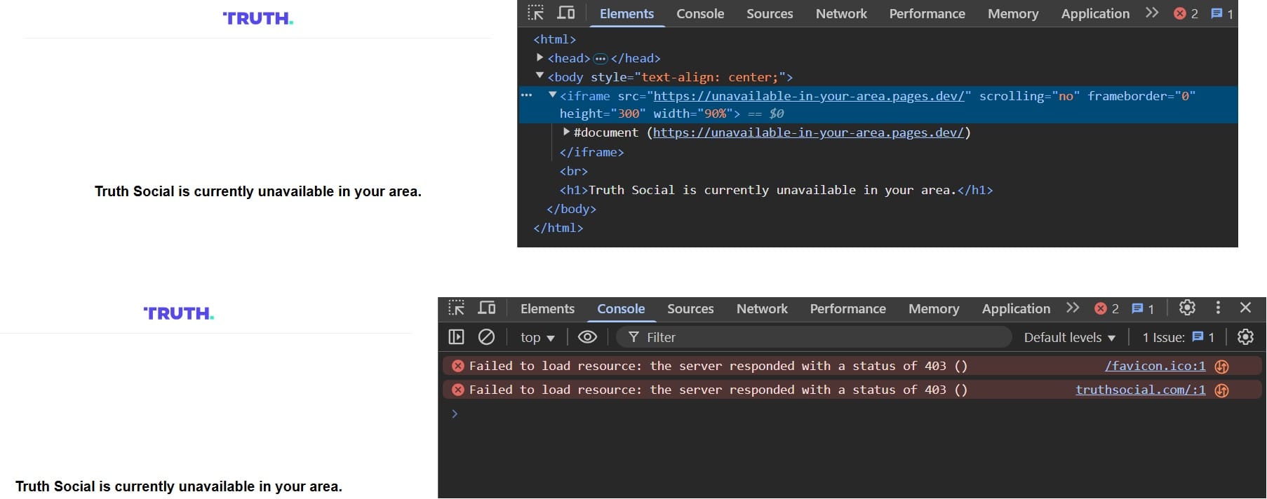Screen dimensions: 1267x499
Task: Expand the #document node
Action: (x=566, y=131)
